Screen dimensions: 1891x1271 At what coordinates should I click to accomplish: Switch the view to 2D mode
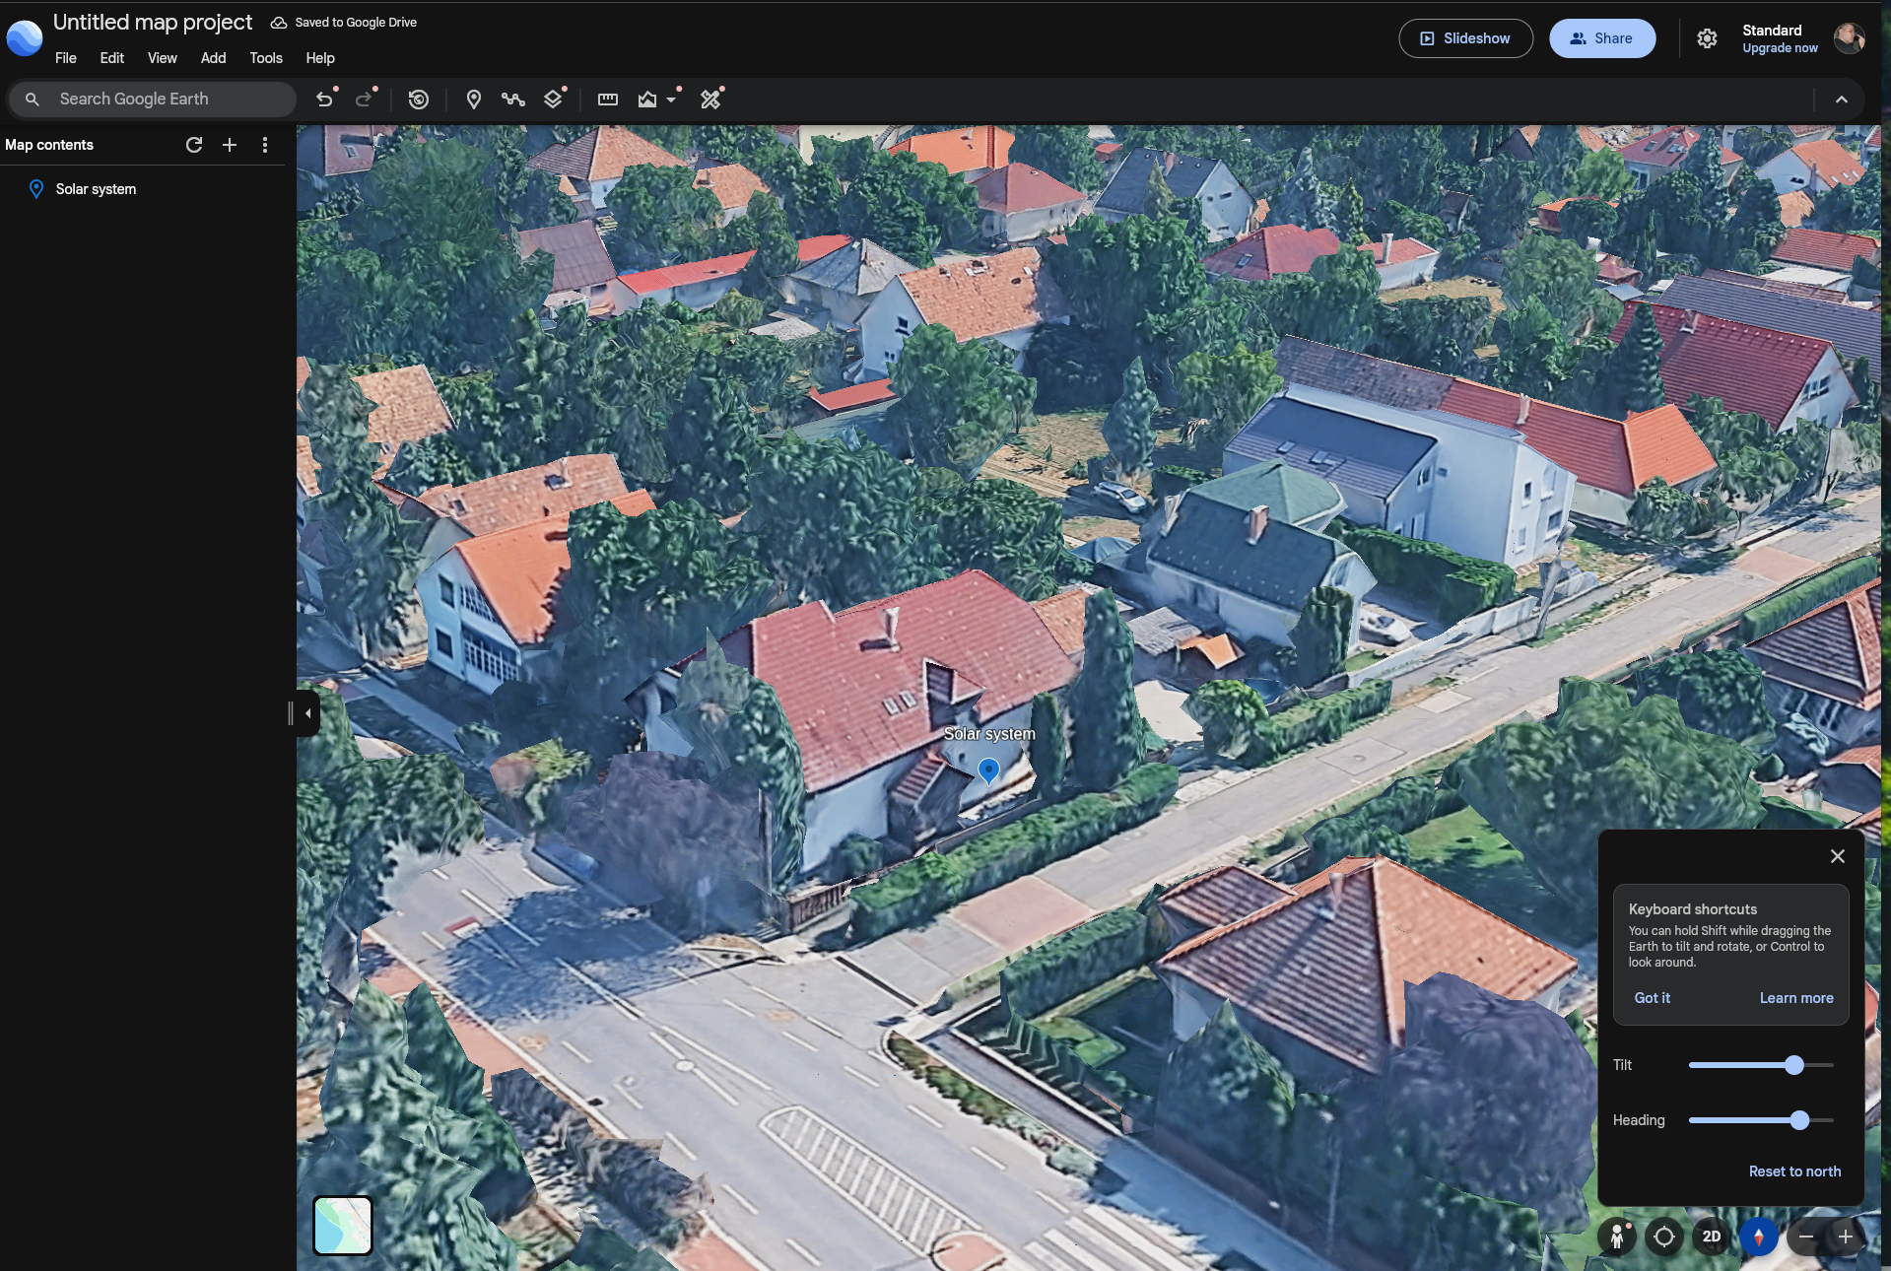coord(1712,1236)
